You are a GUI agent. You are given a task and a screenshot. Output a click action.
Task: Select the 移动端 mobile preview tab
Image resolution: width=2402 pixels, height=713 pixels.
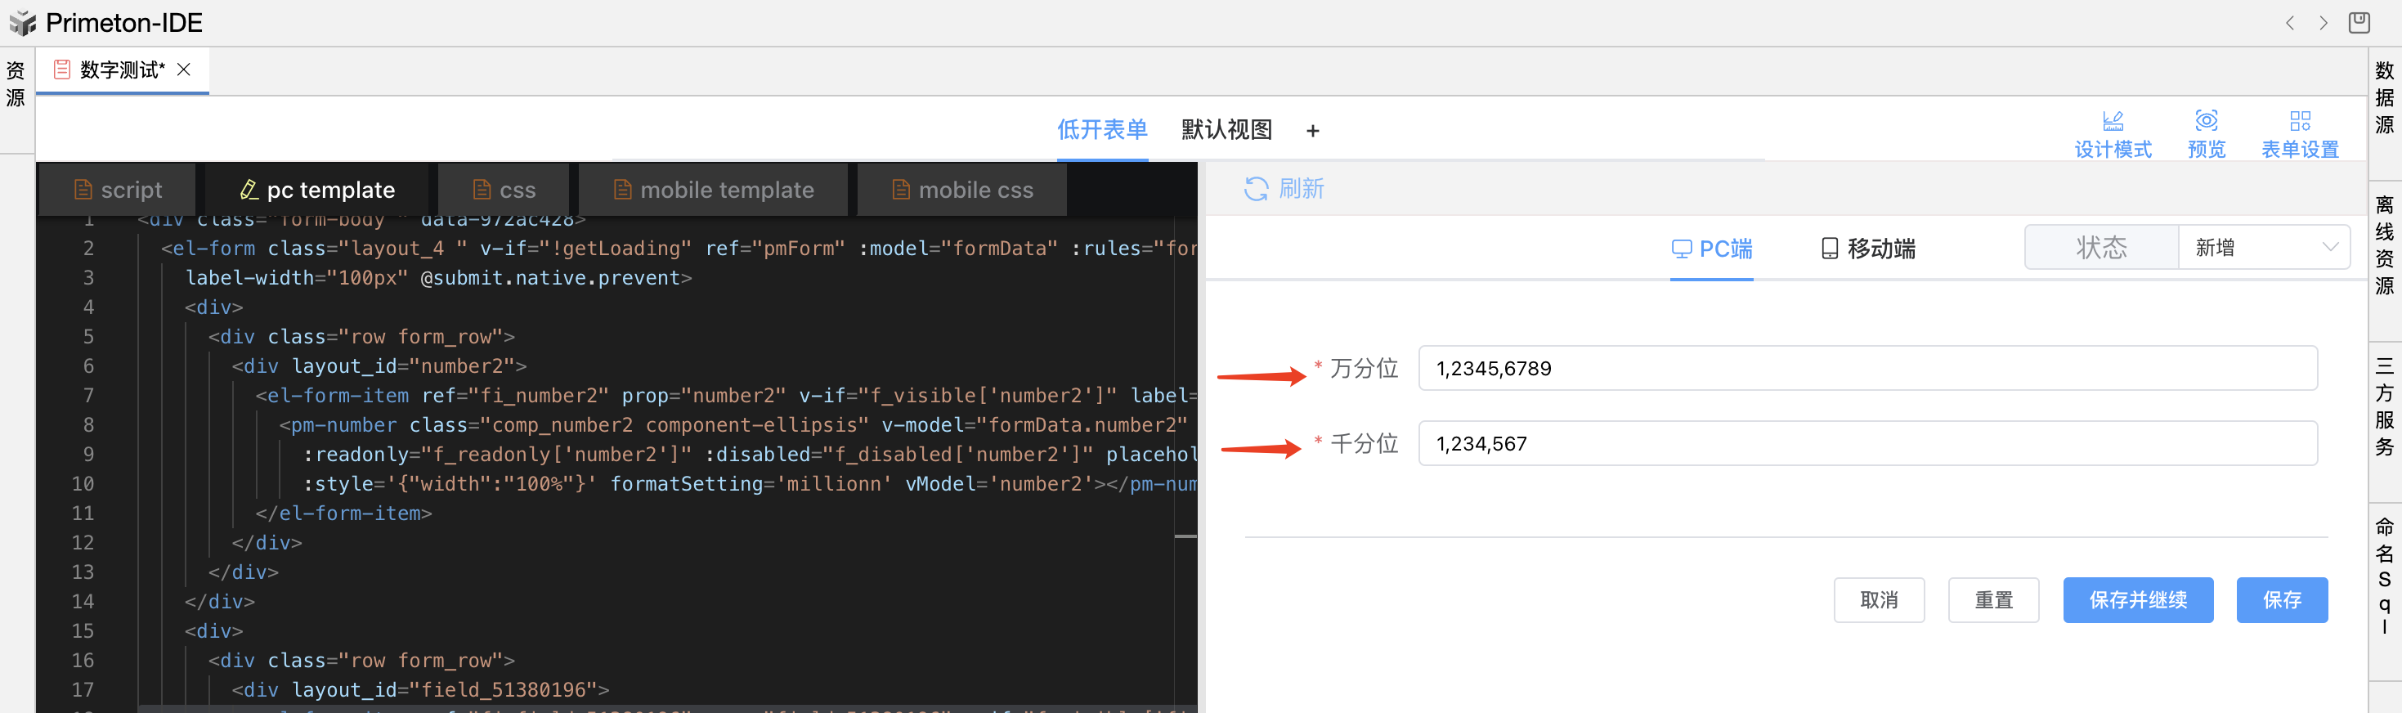coord(1867,249)
